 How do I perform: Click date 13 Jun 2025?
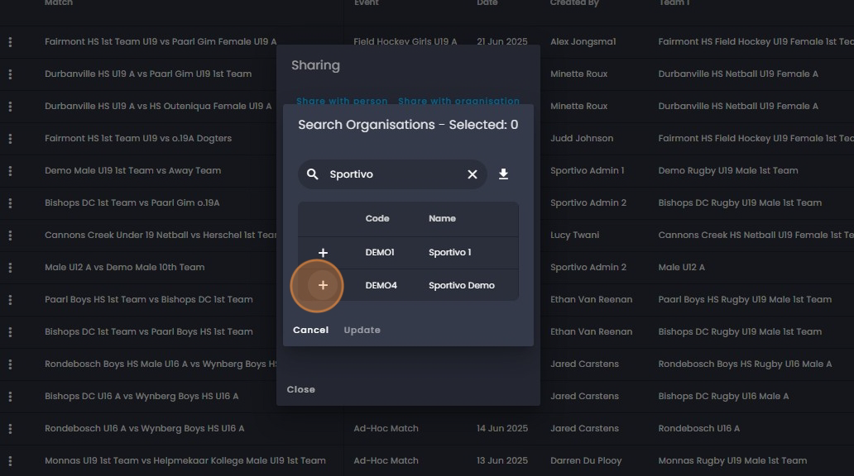[x=502, y=461]
